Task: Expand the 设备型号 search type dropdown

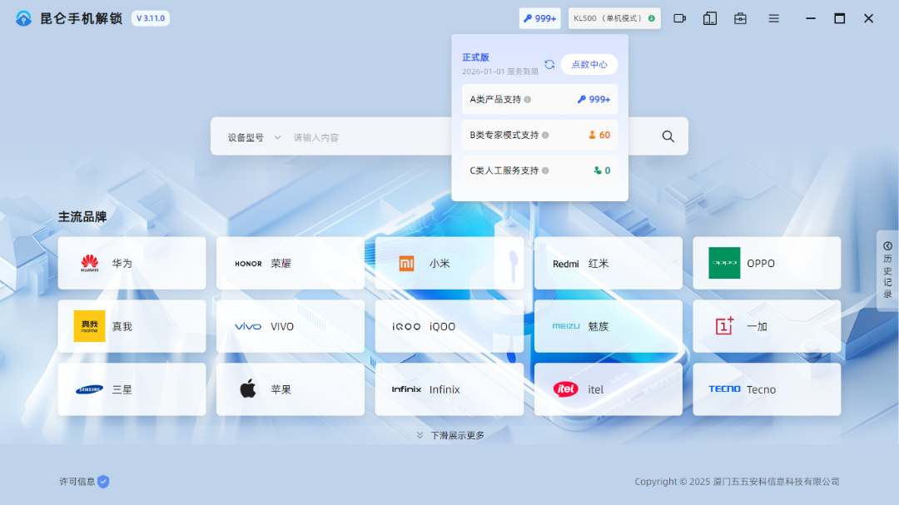Action: coord(254,137)
